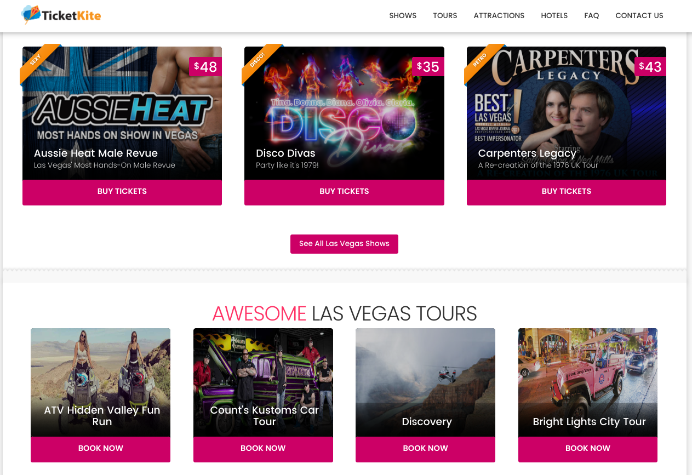The image size is (692, 475).
Task: Click the $43 Carpenters Legacy price tag
Action: point(650,67)
